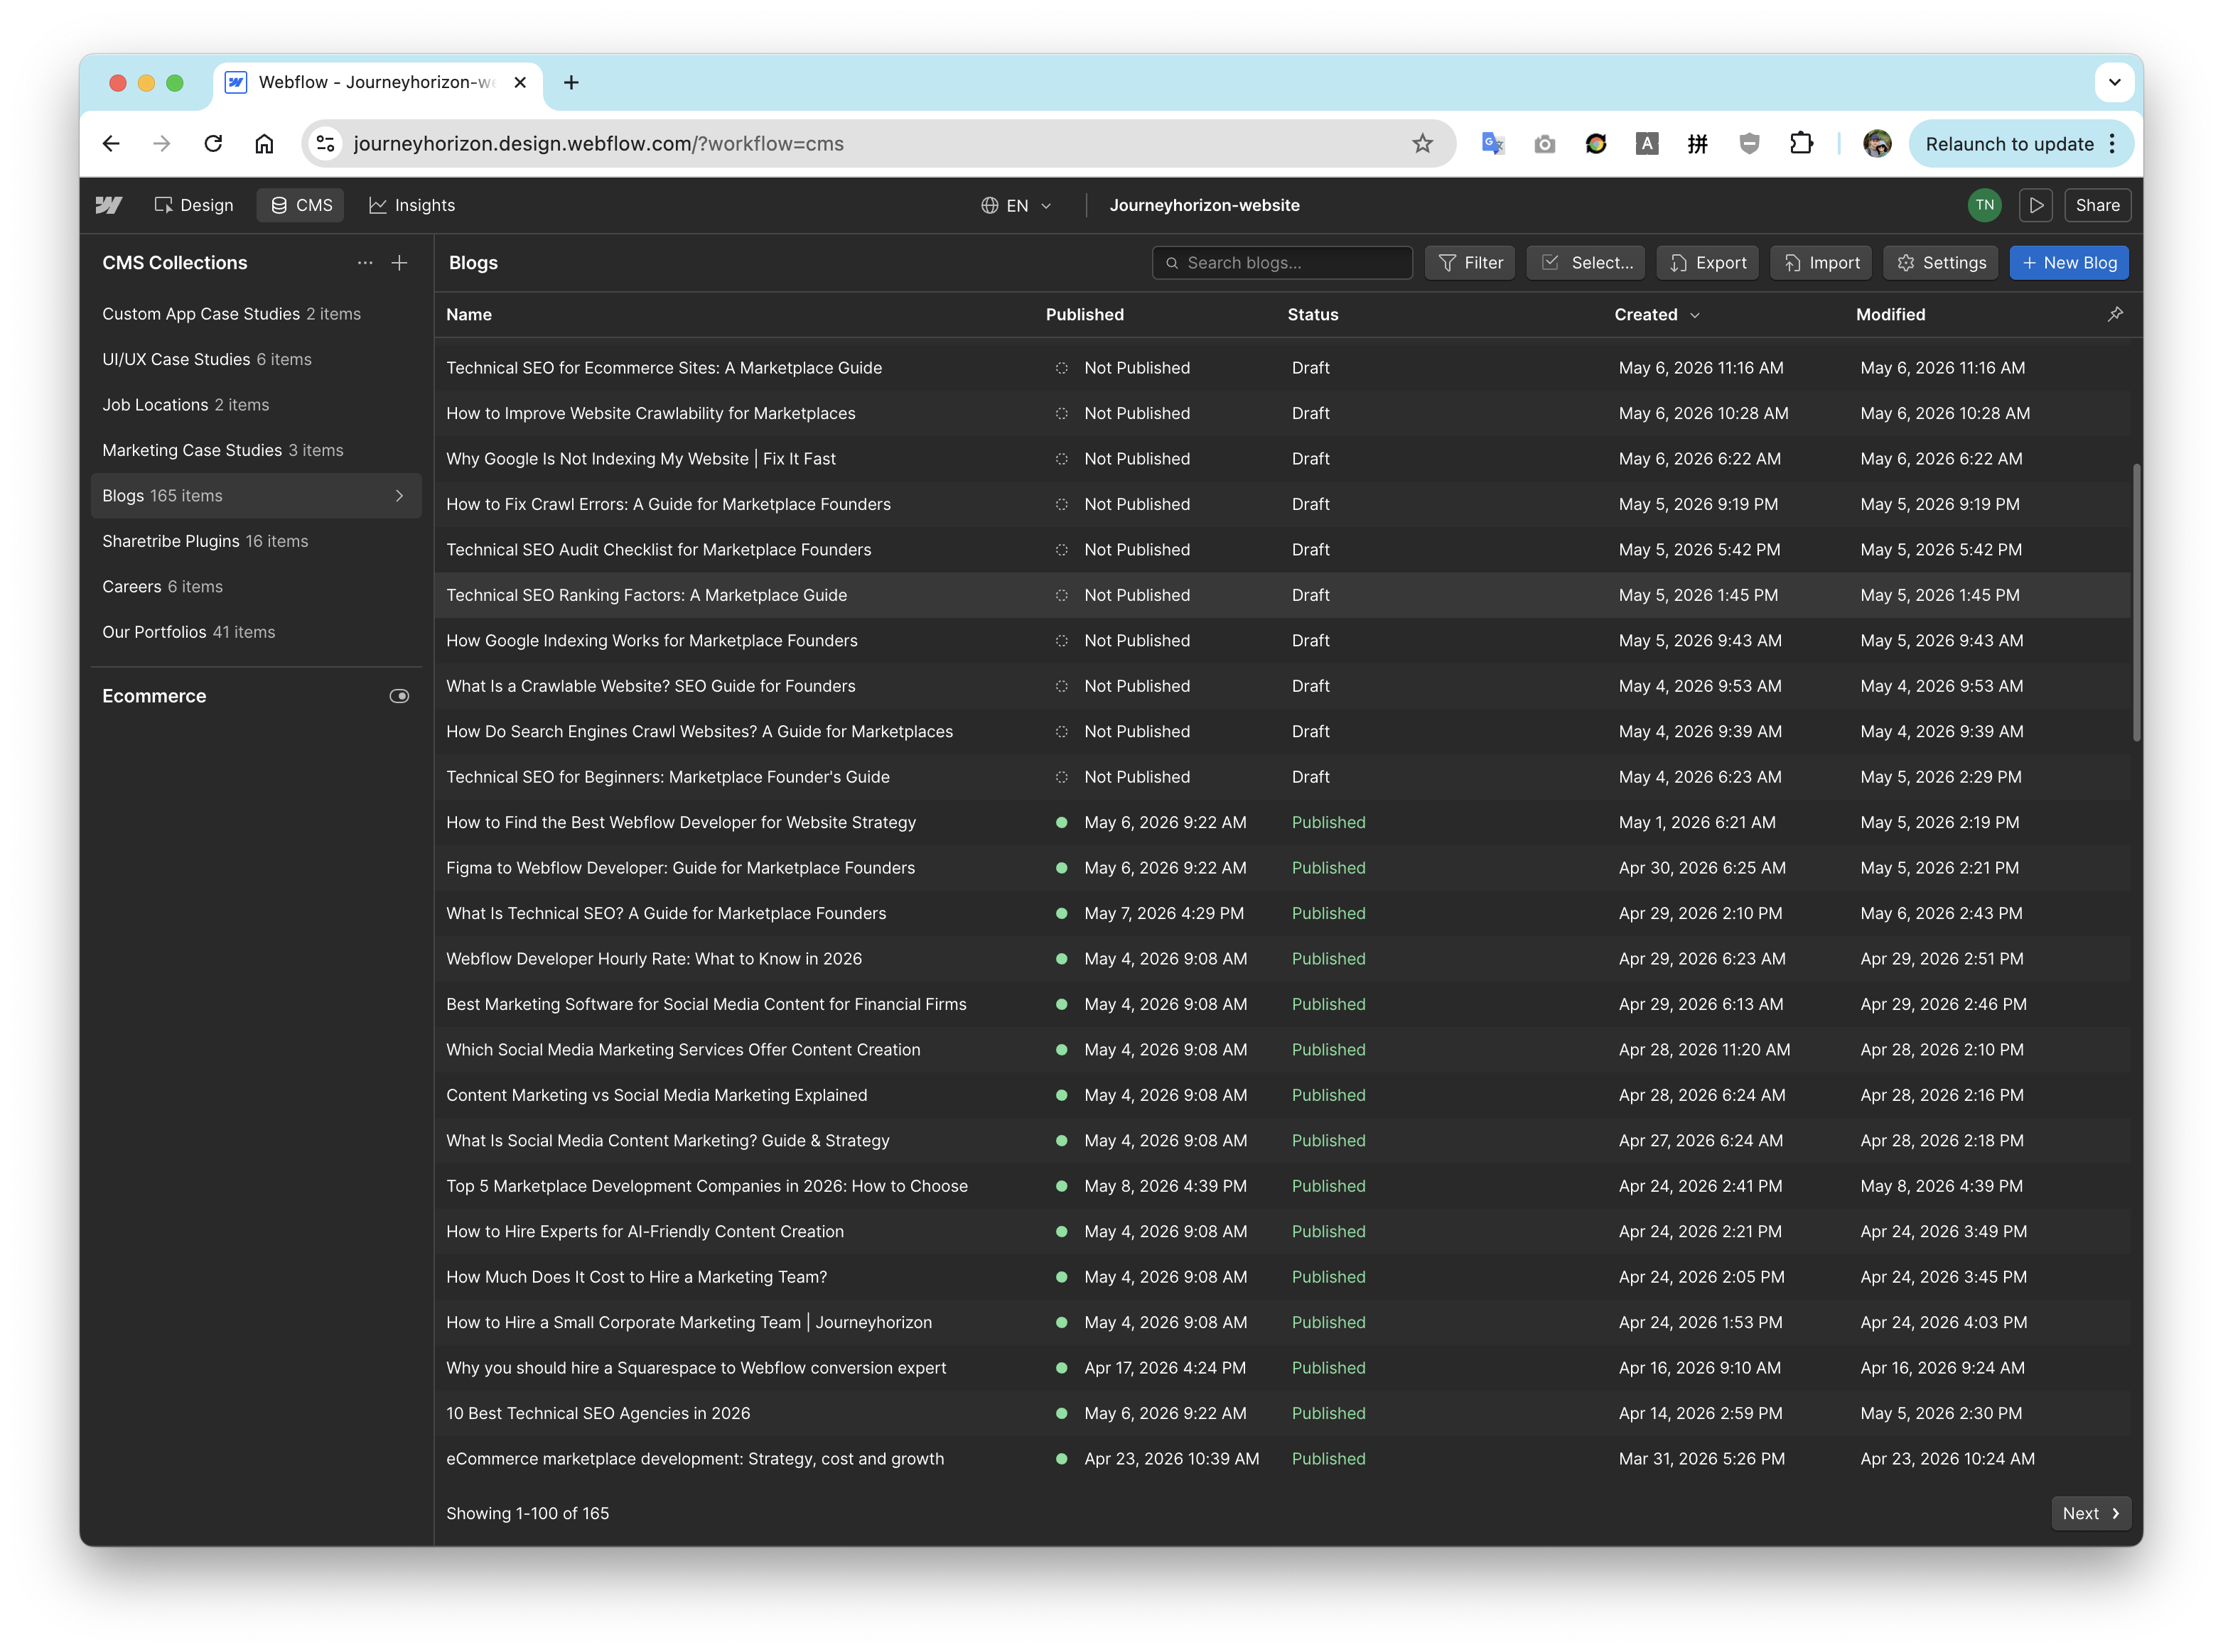Open 'How to Improve Website Crawlability' row
The image size is (2223, 1652).
1281,413
